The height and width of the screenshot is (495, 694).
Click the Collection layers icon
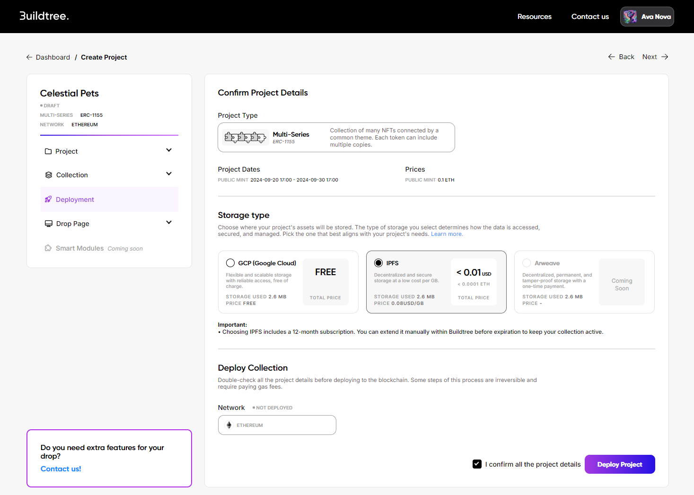pos(49,175)
